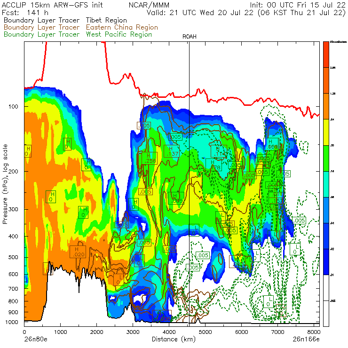Click the 900 hPa pressure axis label
348x348 pixels.
tap(13, 312)
